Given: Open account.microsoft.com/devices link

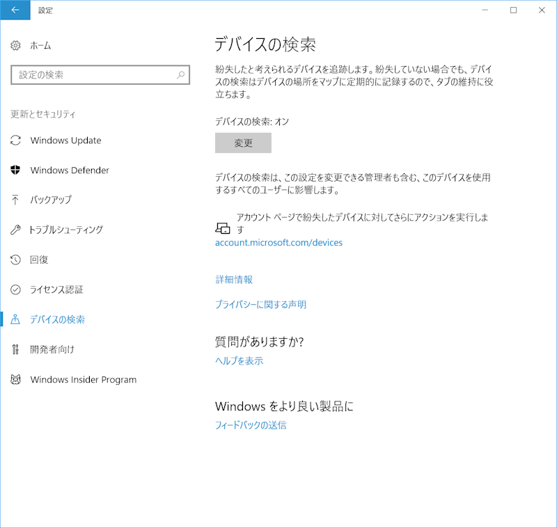Looking at the screenshot, I should (278, 243).
